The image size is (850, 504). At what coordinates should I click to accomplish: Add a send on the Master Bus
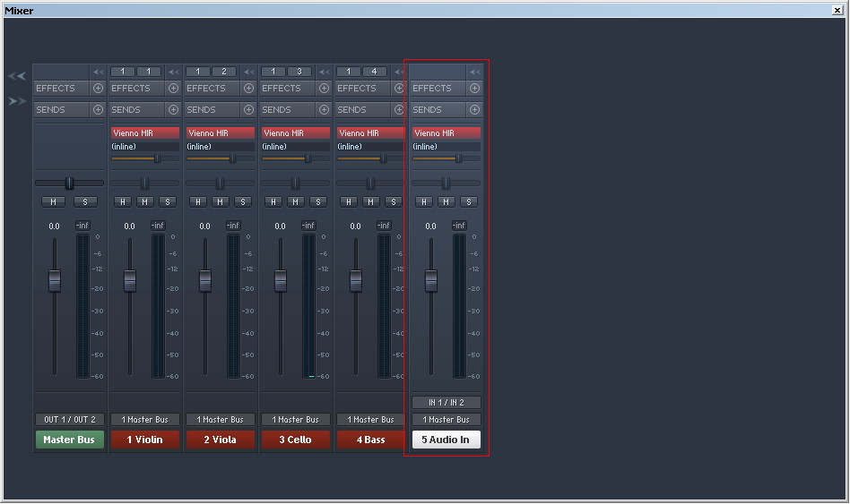point(98,110)
